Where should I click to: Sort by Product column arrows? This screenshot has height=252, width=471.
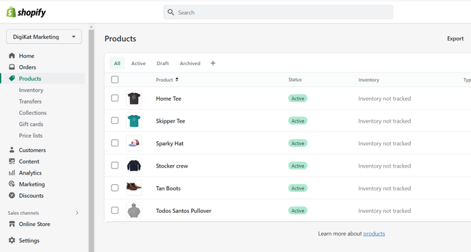177,79
